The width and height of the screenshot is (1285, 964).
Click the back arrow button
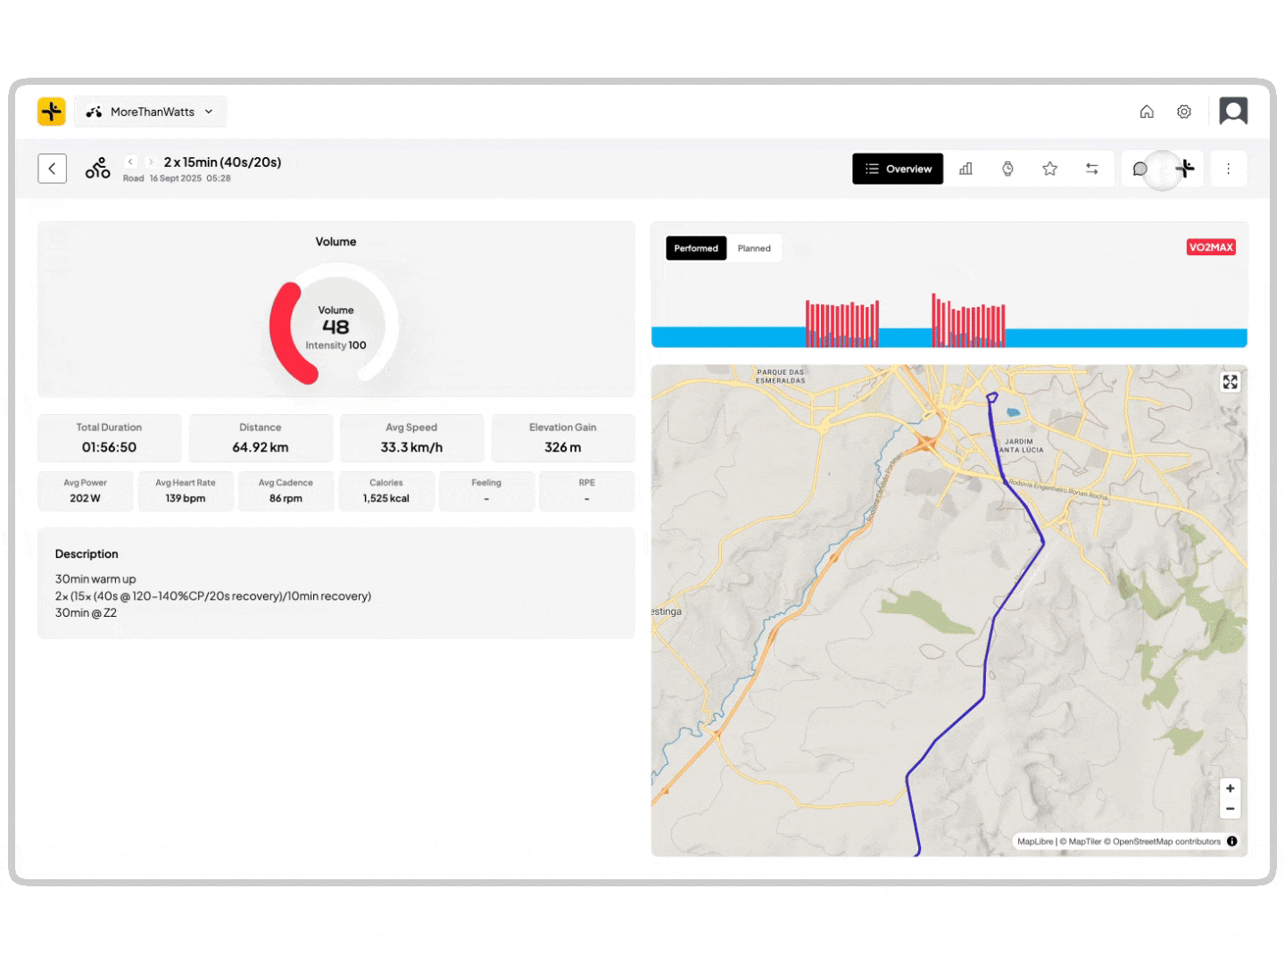(x=53, y=169)
